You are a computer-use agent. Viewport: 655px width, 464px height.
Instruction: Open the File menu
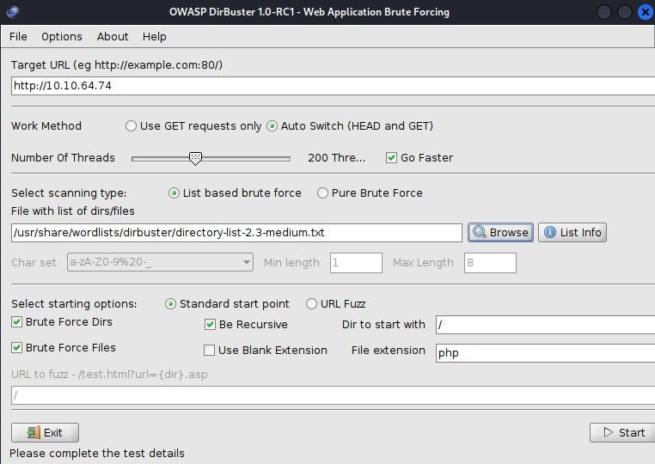point(18,36)
